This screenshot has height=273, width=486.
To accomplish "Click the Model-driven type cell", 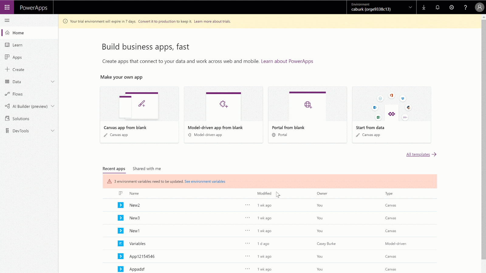I will click(395, 244).
